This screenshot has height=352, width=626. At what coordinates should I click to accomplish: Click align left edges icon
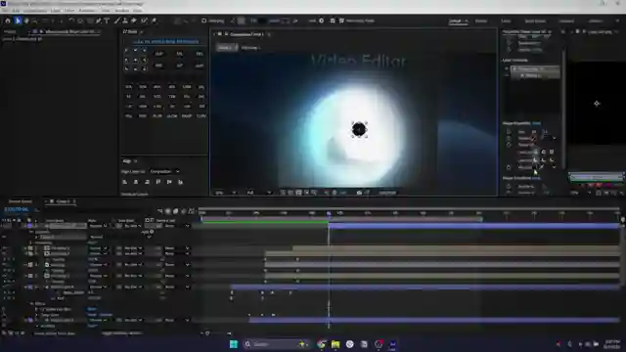click(125, 182)
